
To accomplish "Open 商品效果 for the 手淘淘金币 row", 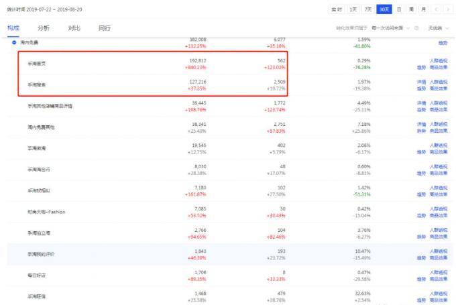I will click(439, 174).
